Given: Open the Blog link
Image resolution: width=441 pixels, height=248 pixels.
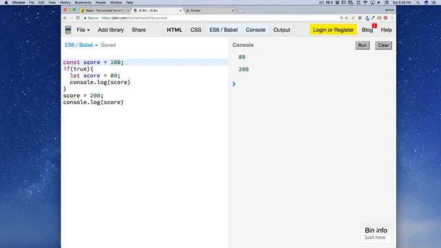Looking at the screenshot, I should click(367, 30).
